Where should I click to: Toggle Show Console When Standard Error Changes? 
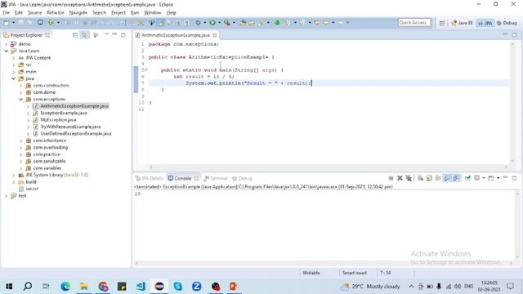(456, 178)
